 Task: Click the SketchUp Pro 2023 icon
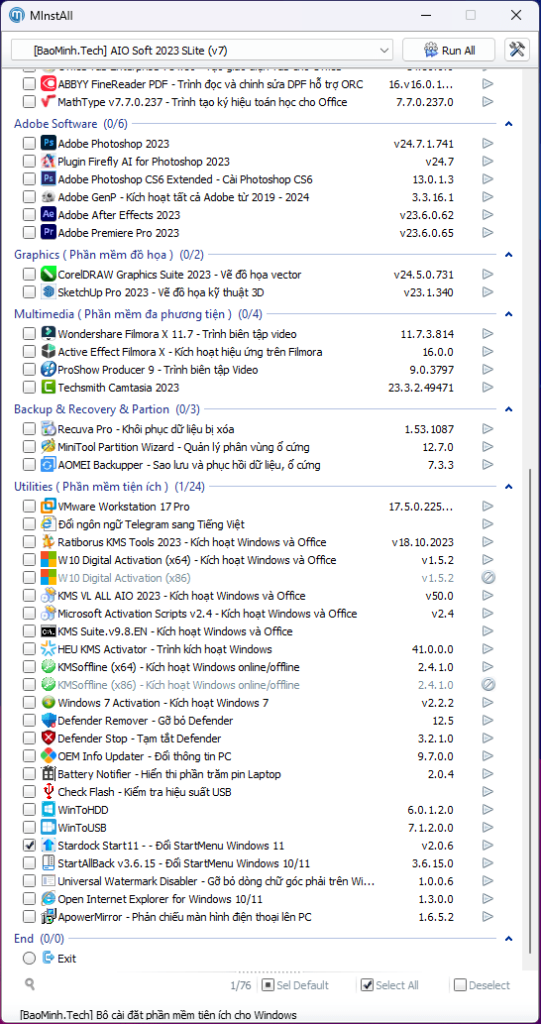pos(49,291)
